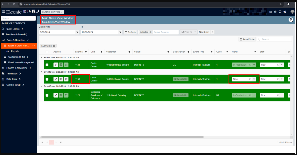The height and width of the screenshot is (155, 297).
Task: Select the checkbox for event 1130 row
Action: [47, 79]
